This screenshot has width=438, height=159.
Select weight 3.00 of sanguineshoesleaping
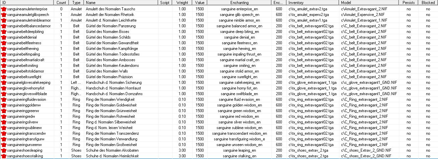pos(182,150)
